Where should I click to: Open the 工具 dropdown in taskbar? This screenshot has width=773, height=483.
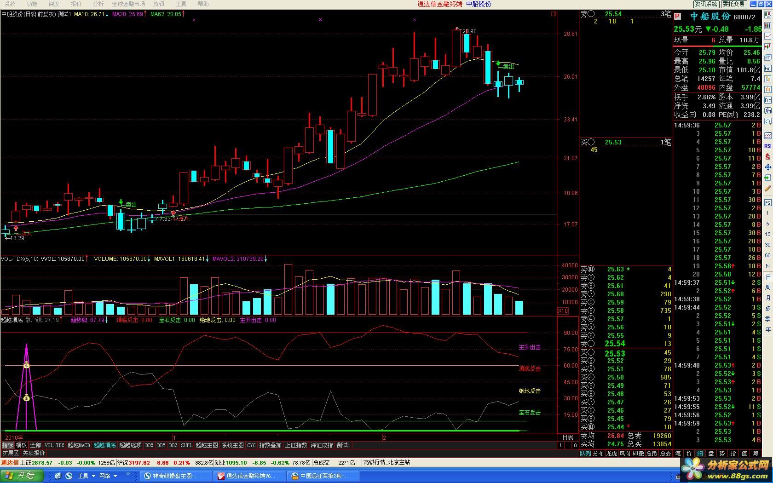click(x=86, y=476)
